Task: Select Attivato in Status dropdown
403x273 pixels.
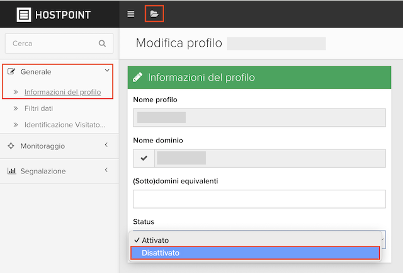Action: [x=255, y=240]
